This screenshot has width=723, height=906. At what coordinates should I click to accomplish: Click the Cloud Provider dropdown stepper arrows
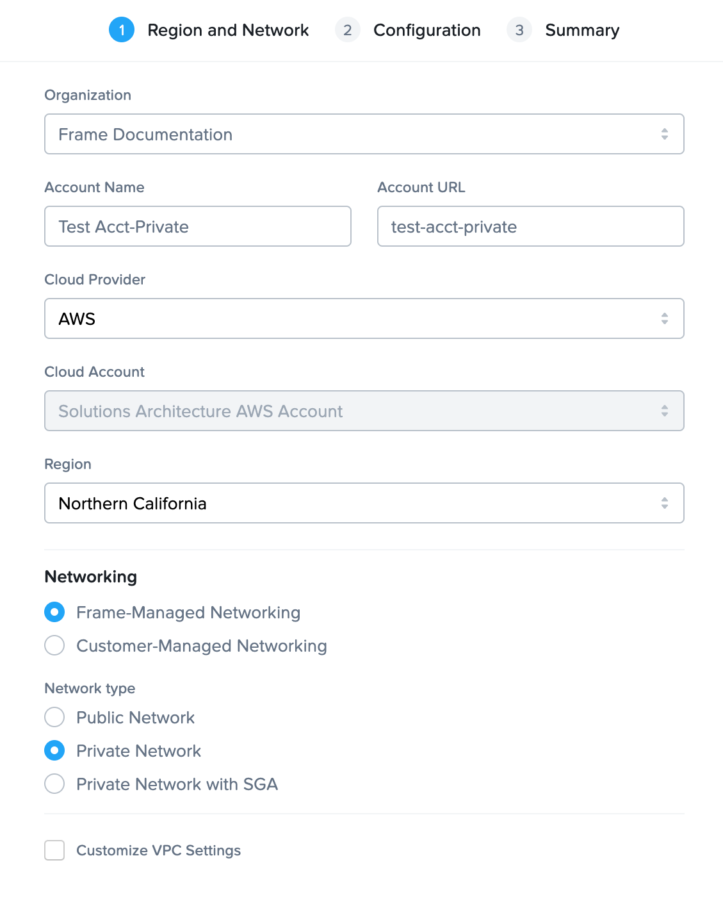664,318
